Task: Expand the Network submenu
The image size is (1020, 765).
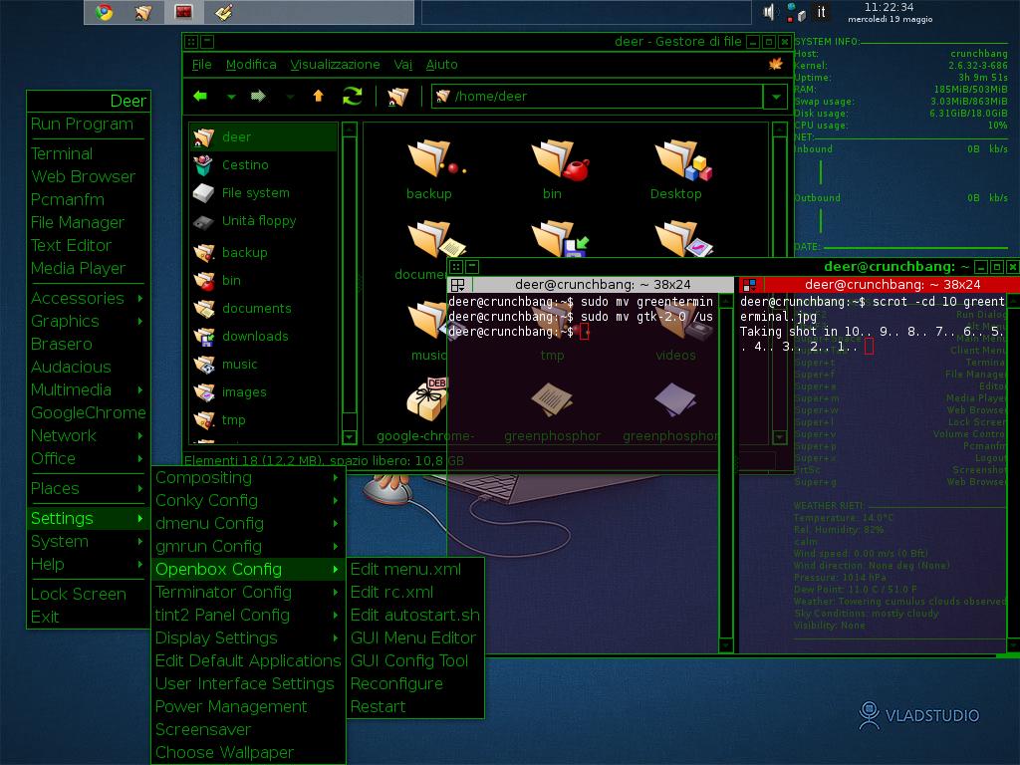Action: (x=88, y=435)
